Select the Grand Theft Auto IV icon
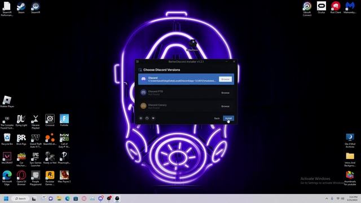Screen dimensions: 361x203 36,141
